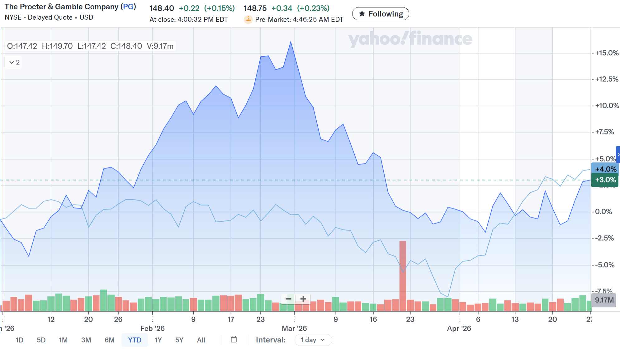The image size is (620, 349).
Task: Click the +3.0% price label
Action: pyautogui.click(x=605, y=180)
